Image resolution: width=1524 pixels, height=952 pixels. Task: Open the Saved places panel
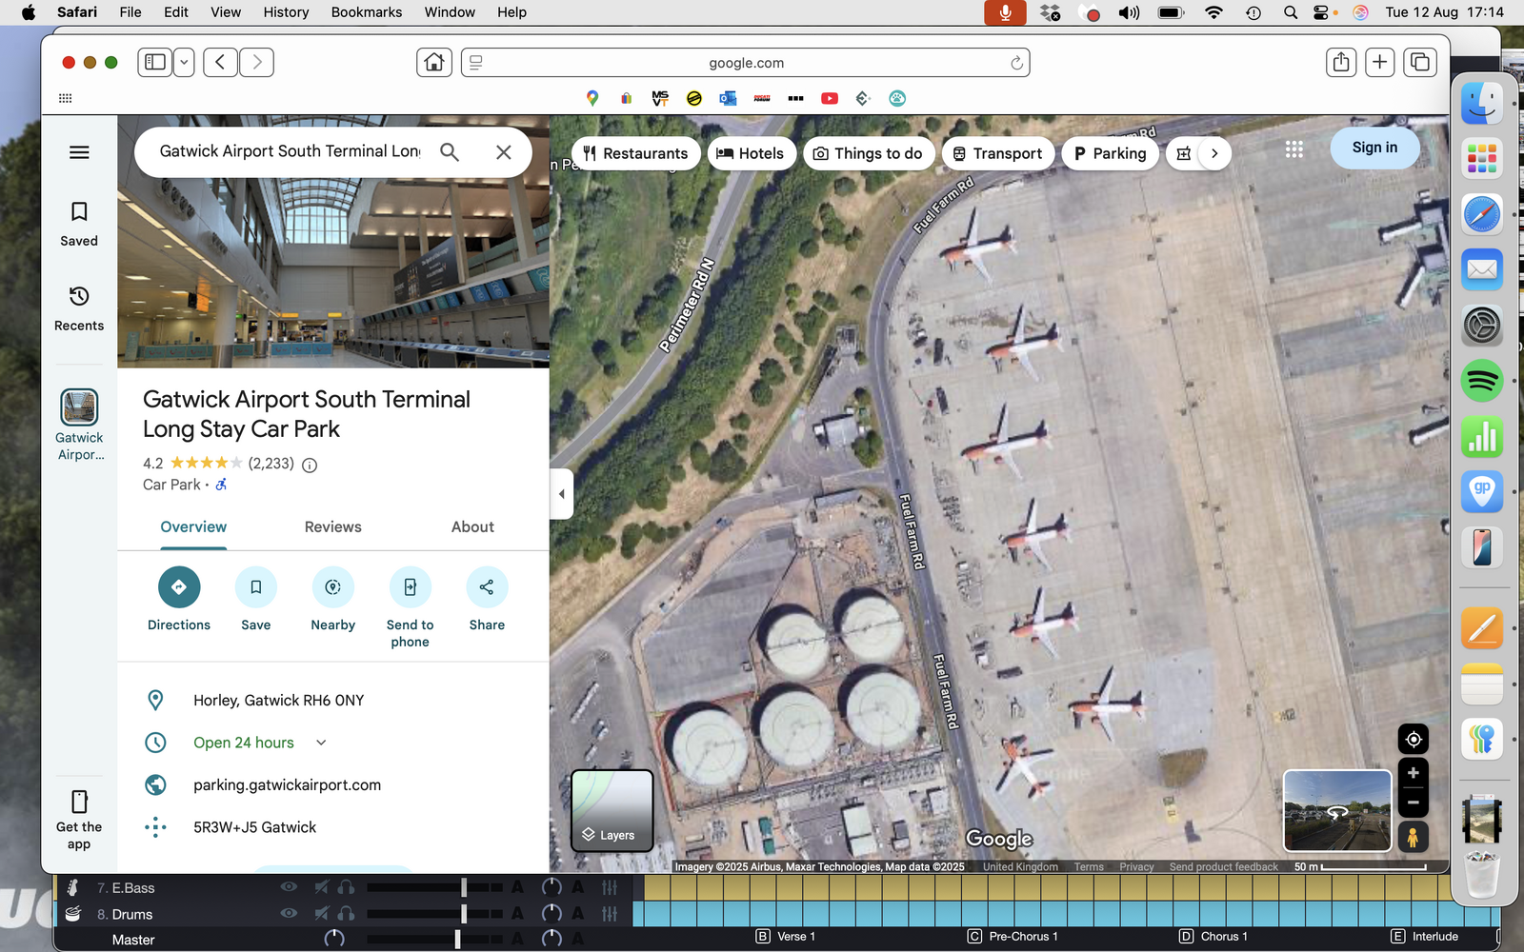(79, 225)
